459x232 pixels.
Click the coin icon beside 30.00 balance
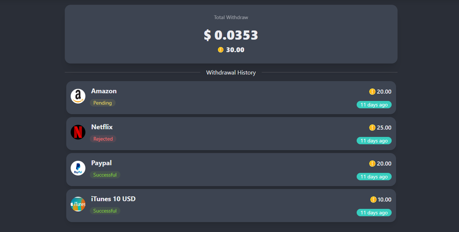pos(220,50)
